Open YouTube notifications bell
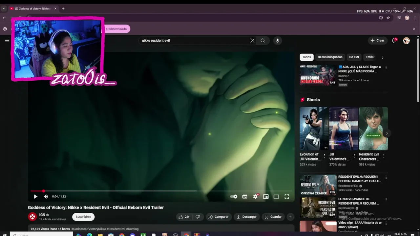420x236 pixels. (x=394, y=41)
